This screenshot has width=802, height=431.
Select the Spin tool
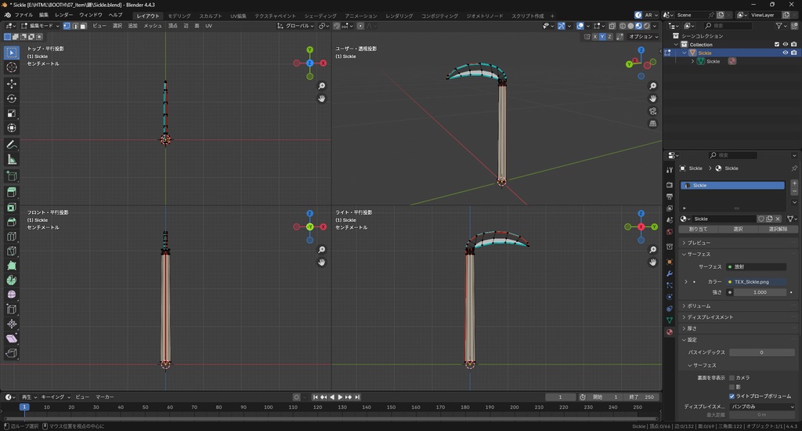tap(11, 280)
